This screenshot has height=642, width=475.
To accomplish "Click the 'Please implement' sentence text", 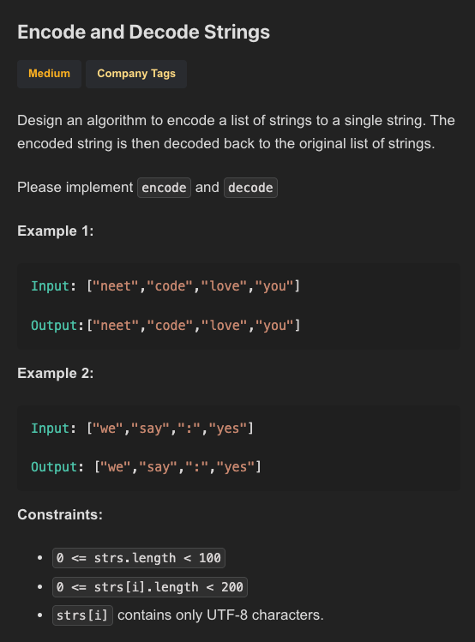I will [75, 188].
